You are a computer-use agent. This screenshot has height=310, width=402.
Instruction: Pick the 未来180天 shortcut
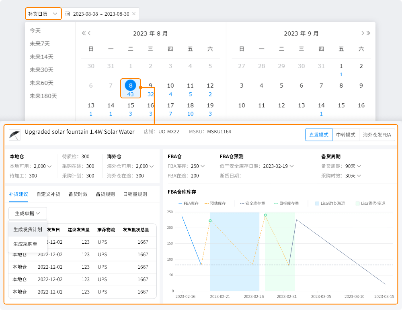tap(43, 96)
